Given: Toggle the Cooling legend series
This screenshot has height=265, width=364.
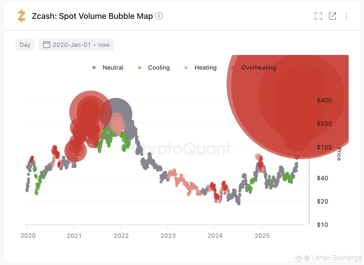Looking at the screenshot, I should [x=154, y=68].
